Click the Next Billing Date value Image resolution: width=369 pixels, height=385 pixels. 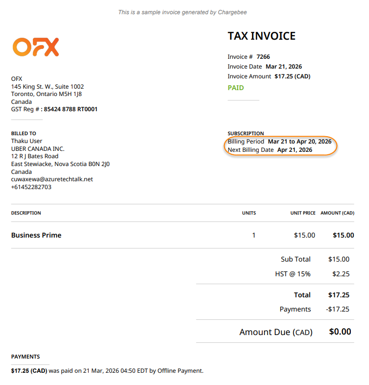point(295,150)
